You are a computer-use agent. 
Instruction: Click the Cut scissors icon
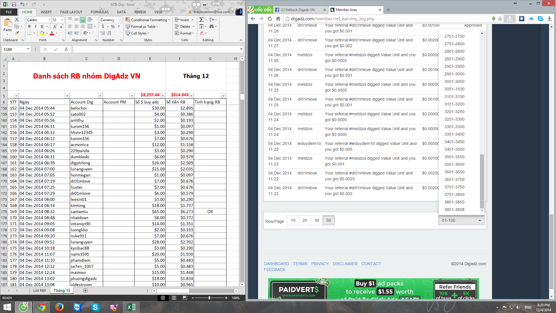click(17, 20)
